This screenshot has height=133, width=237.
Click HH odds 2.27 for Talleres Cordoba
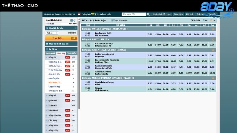pyautogui.click(x=150, y=73)
